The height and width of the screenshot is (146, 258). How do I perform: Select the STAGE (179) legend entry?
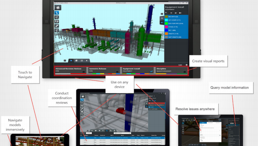tap(176, 27)
